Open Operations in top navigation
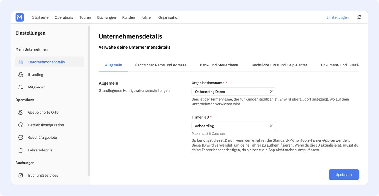This screenshot has height=196, width=379. tap(64, 17)
